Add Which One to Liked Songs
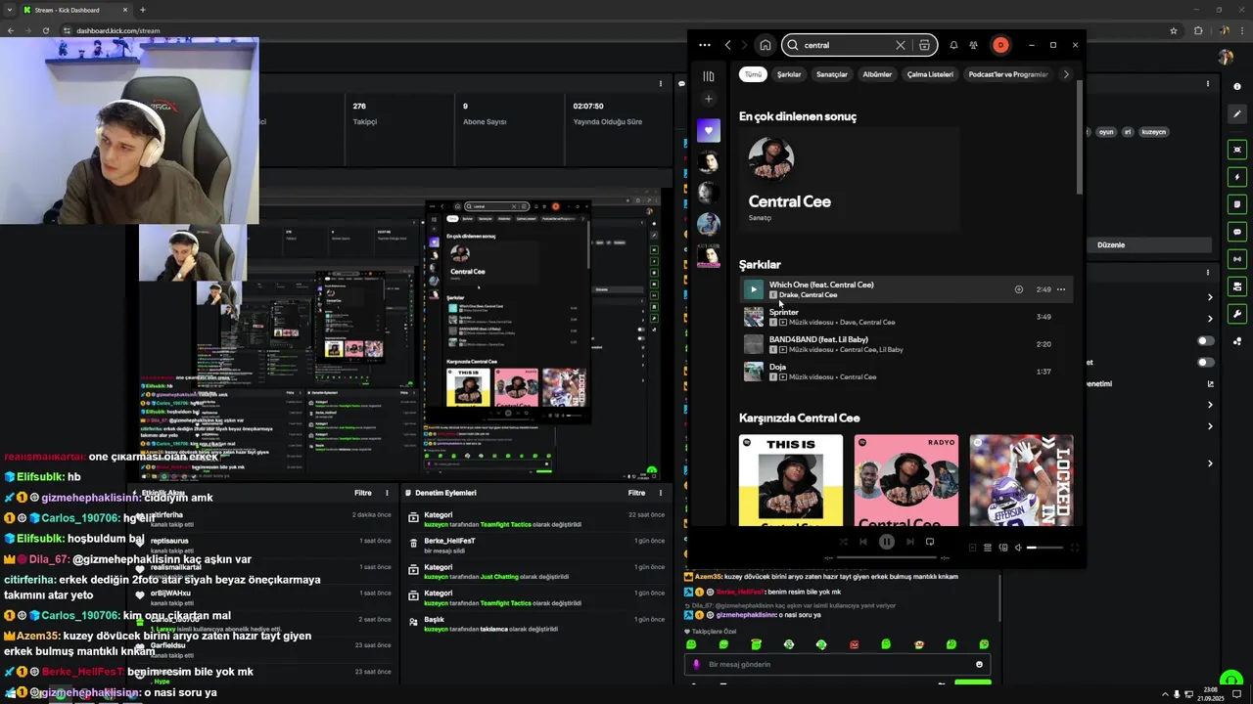1253x704 pixels. click(1019, 289)
